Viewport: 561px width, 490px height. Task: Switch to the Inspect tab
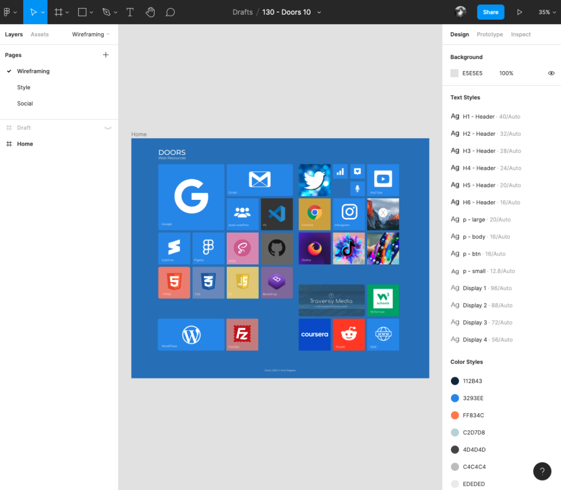coord(520,34)
